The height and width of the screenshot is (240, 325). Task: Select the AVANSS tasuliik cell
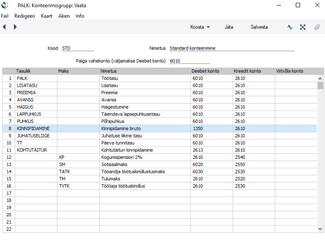point(36,100)
